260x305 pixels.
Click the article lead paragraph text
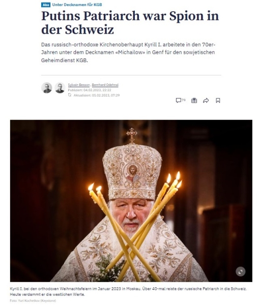[x=128, y=52]
